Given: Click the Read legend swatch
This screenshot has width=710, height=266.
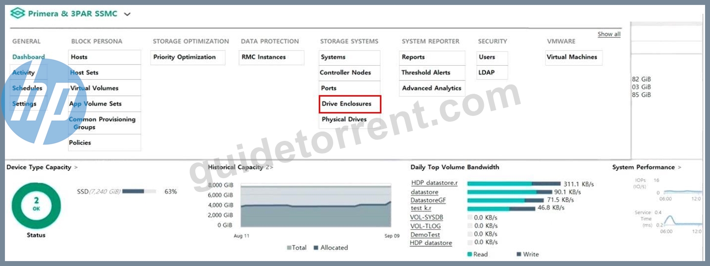Looking at the screenshot, I should (470, 254).
